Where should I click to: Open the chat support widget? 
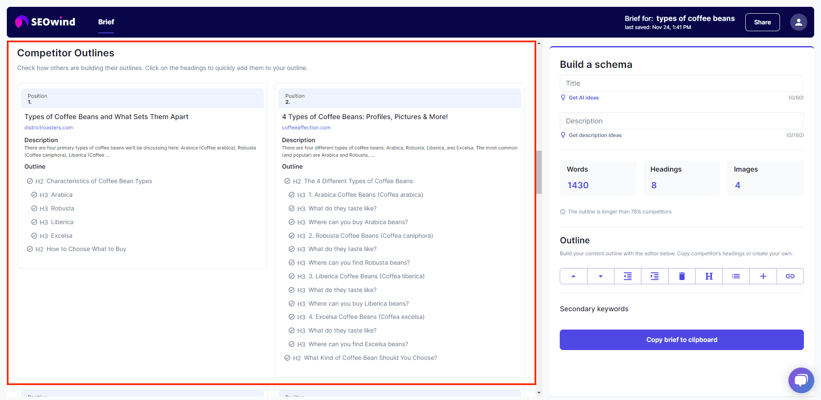coord(801,380)
